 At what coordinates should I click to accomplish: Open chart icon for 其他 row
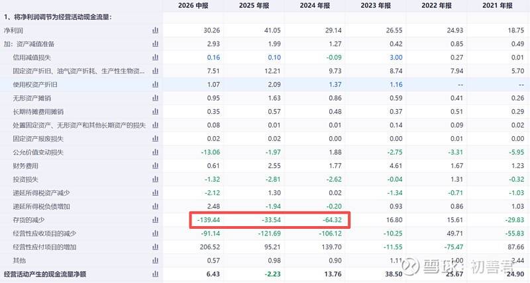[155, 261]
